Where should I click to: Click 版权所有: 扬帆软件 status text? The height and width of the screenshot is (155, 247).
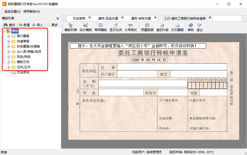[191, 152]
